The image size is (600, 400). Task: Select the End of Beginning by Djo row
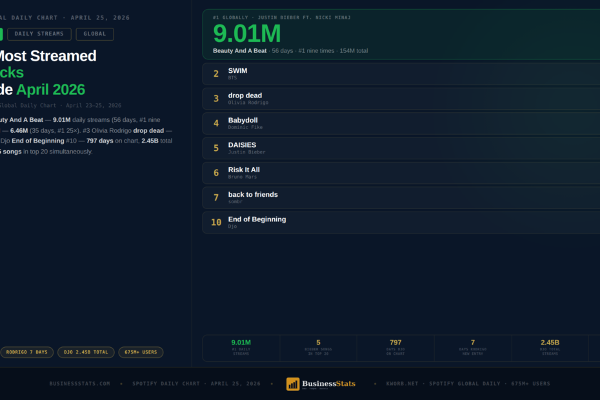pos(401,223)
